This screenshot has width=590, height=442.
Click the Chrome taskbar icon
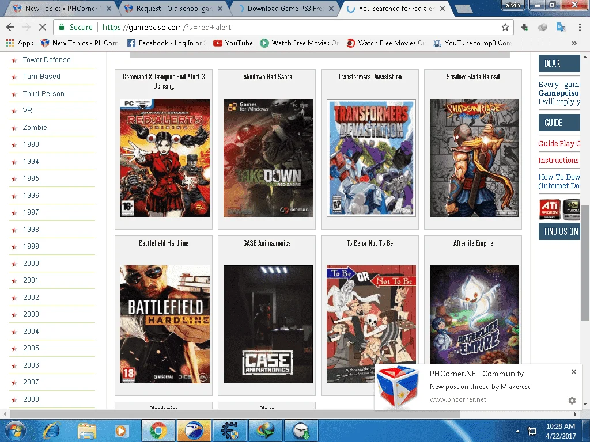pos(158,430)
